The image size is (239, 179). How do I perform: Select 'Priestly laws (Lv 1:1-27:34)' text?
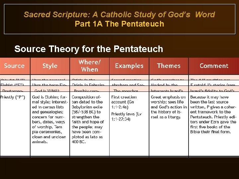[x=126, y=116]
